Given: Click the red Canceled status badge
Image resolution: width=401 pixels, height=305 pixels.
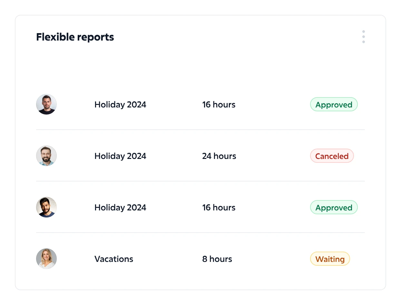Looking at the screenshot, I should point(332,156).
